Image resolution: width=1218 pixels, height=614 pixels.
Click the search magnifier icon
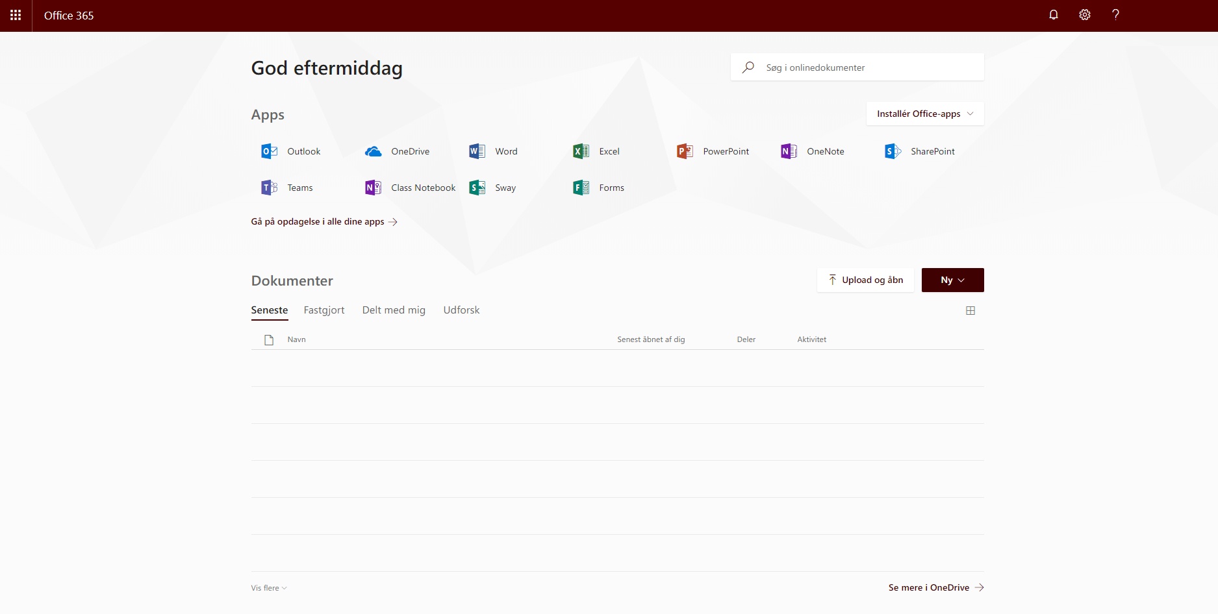click(748, 67)
